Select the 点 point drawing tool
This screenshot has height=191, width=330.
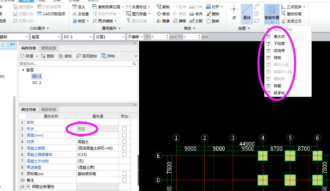(234, 13)
